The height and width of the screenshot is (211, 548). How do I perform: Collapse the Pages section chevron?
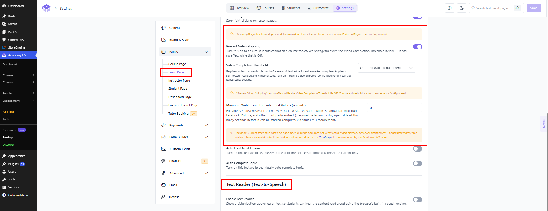[x=206, y=52]
